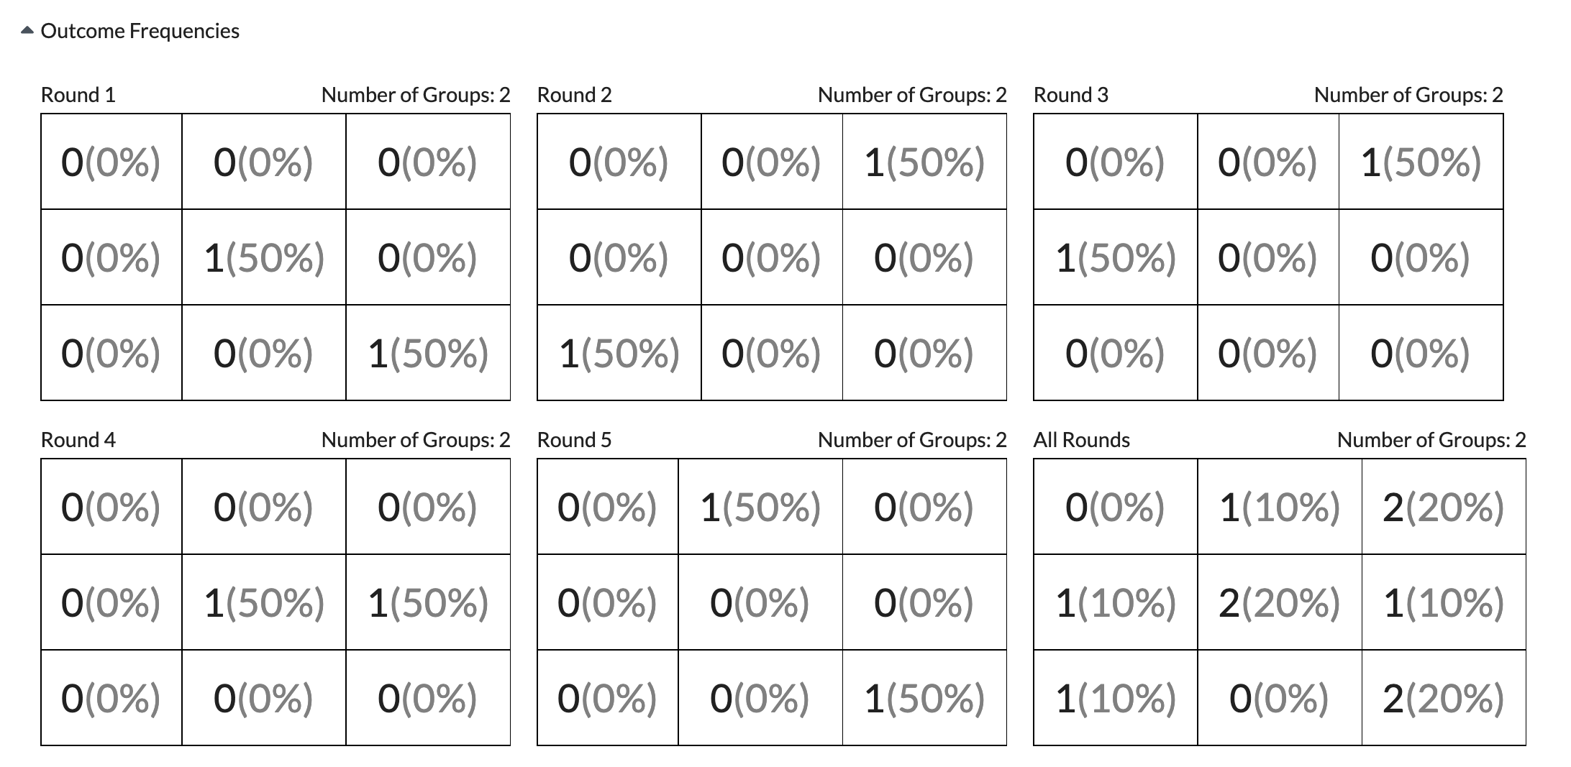Image resolution: width=1571 pixels, height=767 pixels.
Task: Click Round 2 bottom-left cell 1(50%)
Action: (619, 353)
